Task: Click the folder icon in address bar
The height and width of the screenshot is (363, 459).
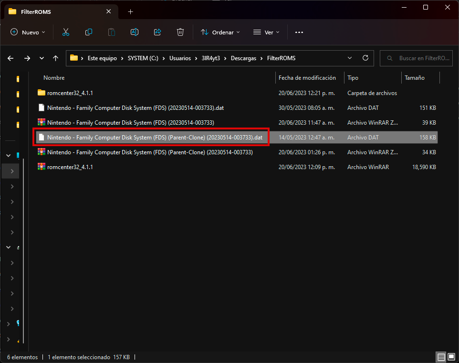Action: coord(74,58)
